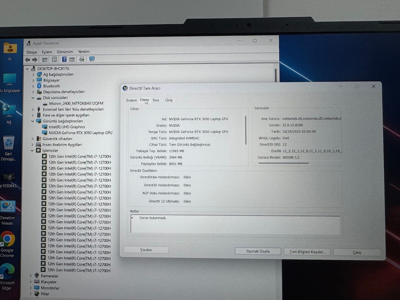Select the Geri Dönüşüm recycle bin icon

click(9, 148)
